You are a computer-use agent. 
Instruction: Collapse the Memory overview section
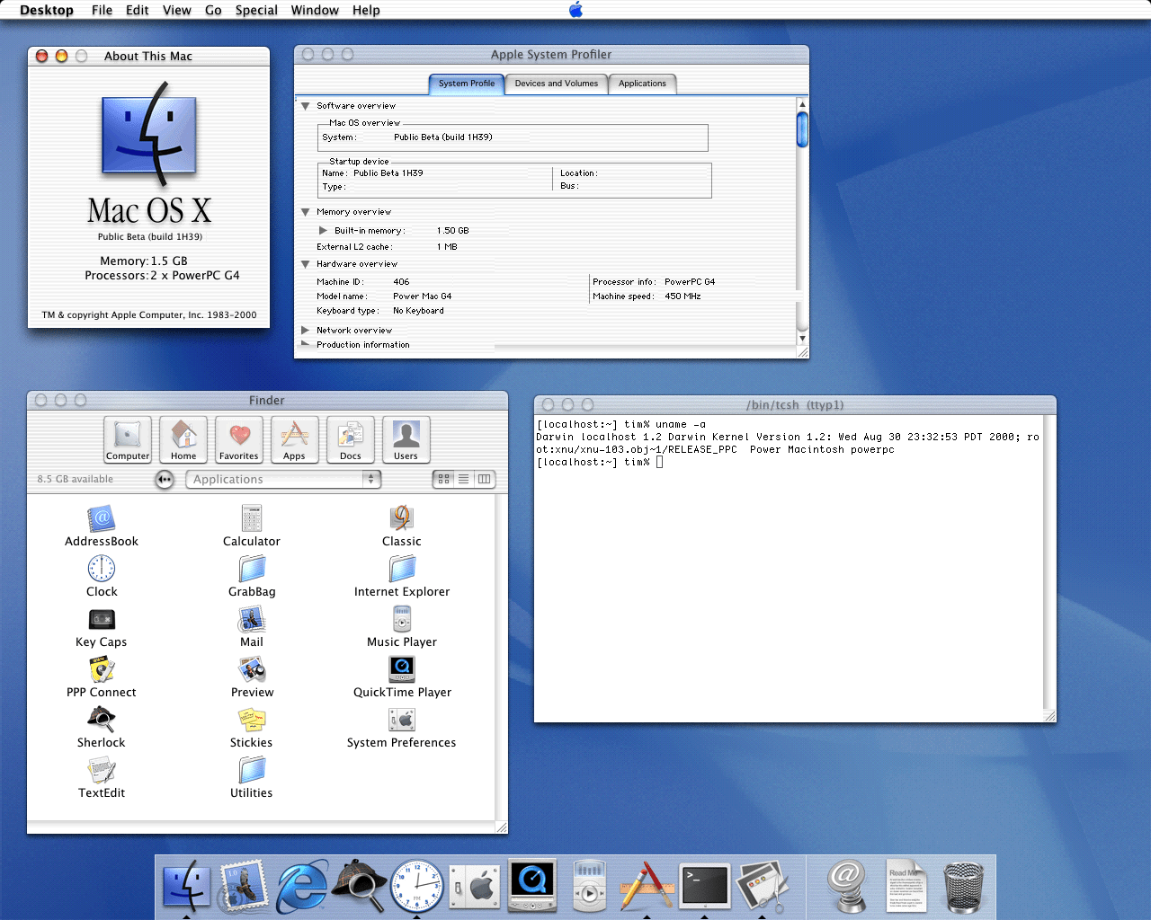305,211
